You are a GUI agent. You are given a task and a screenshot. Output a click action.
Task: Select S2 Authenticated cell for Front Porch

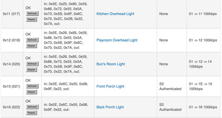(x=171, y=86)
